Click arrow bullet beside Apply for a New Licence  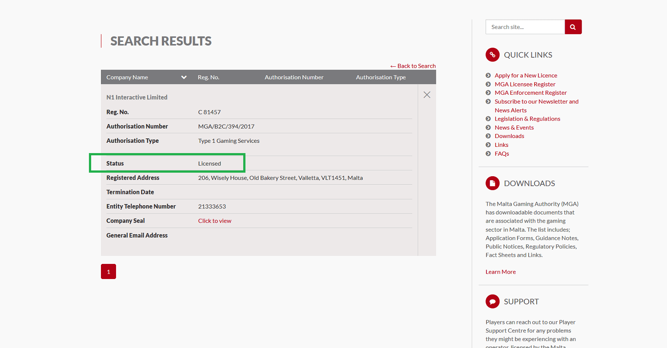pos(488,76)
